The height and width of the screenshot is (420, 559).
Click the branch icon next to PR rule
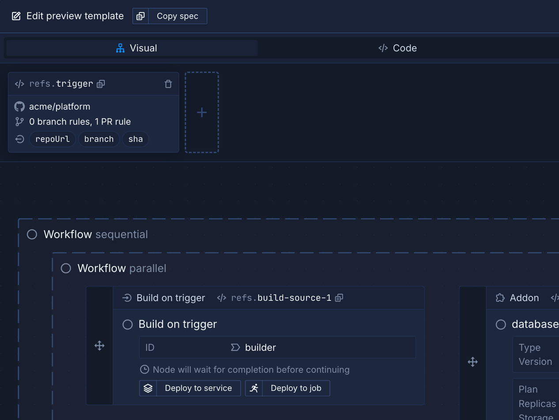pyautogui.click(x=19, y=122)
